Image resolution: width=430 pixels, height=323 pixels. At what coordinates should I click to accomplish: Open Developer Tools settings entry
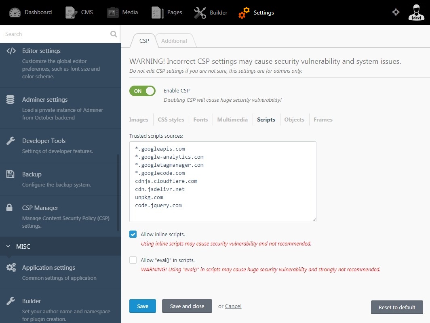tap(60, 145)
